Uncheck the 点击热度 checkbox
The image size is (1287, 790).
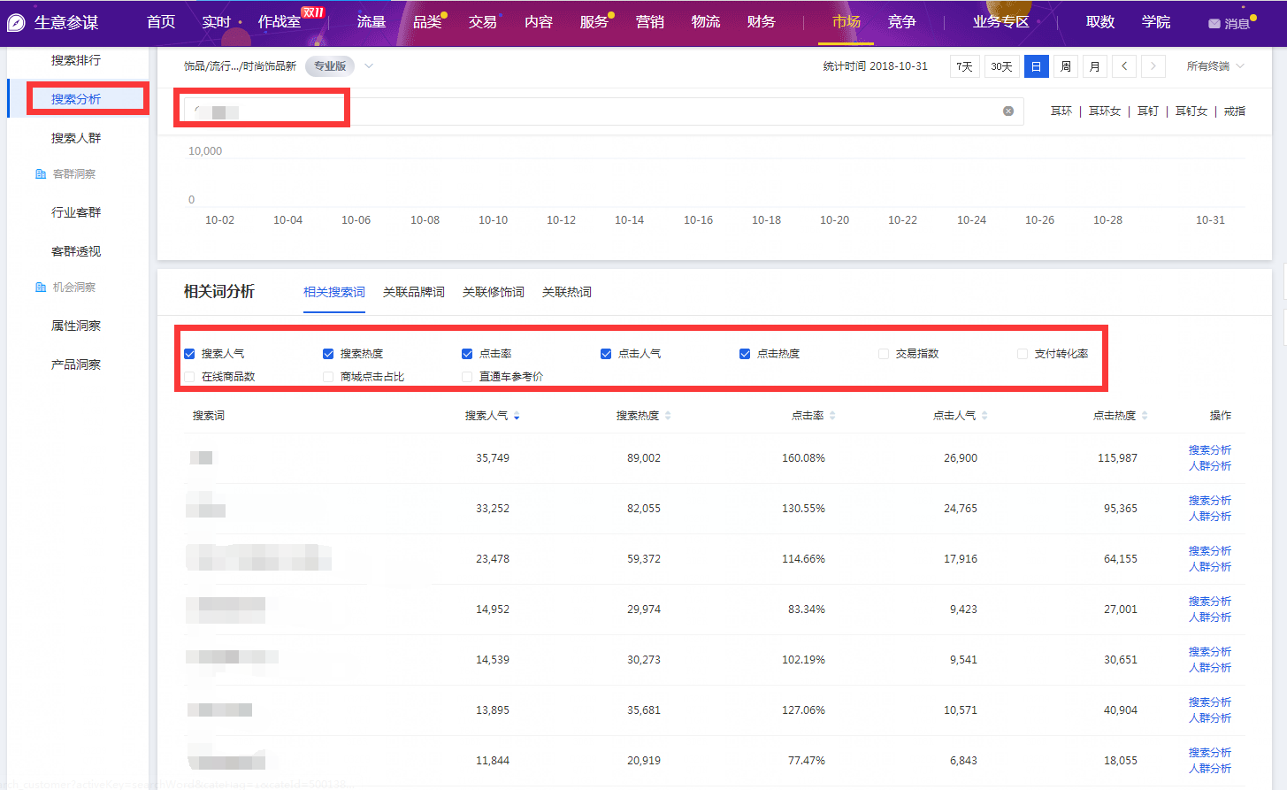point(745,354)
